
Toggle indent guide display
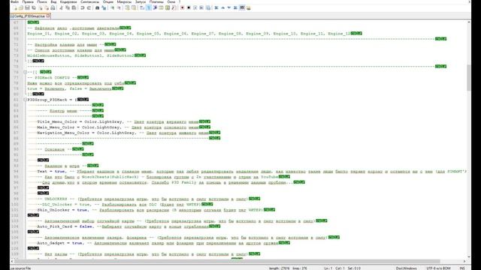coord(156,7)
